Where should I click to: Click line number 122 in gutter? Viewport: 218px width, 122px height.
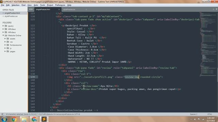[x=33, y=25]
